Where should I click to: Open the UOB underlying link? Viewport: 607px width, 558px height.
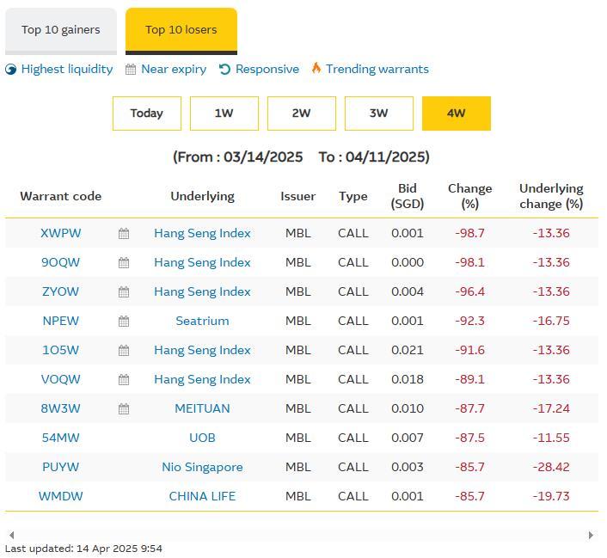(202, 438)
